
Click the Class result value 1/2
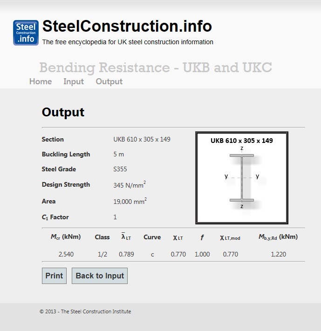(102, 254)
